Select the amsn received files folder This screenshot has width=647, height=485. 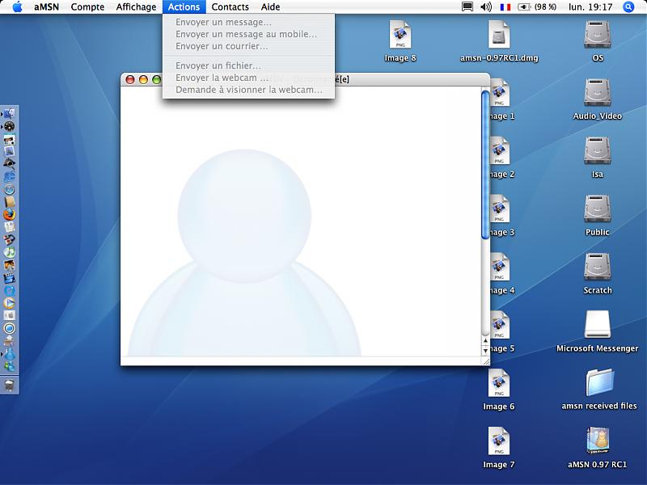click(x=598, y=382)
